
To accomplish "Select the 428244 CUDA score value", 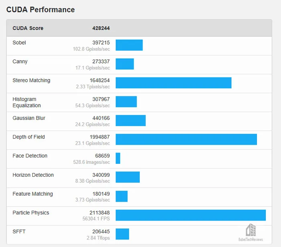I will pos(101,28).
